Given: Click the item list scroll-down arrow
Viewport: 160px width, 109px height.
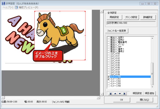Looking at the screenshot, I should point(152,87).
